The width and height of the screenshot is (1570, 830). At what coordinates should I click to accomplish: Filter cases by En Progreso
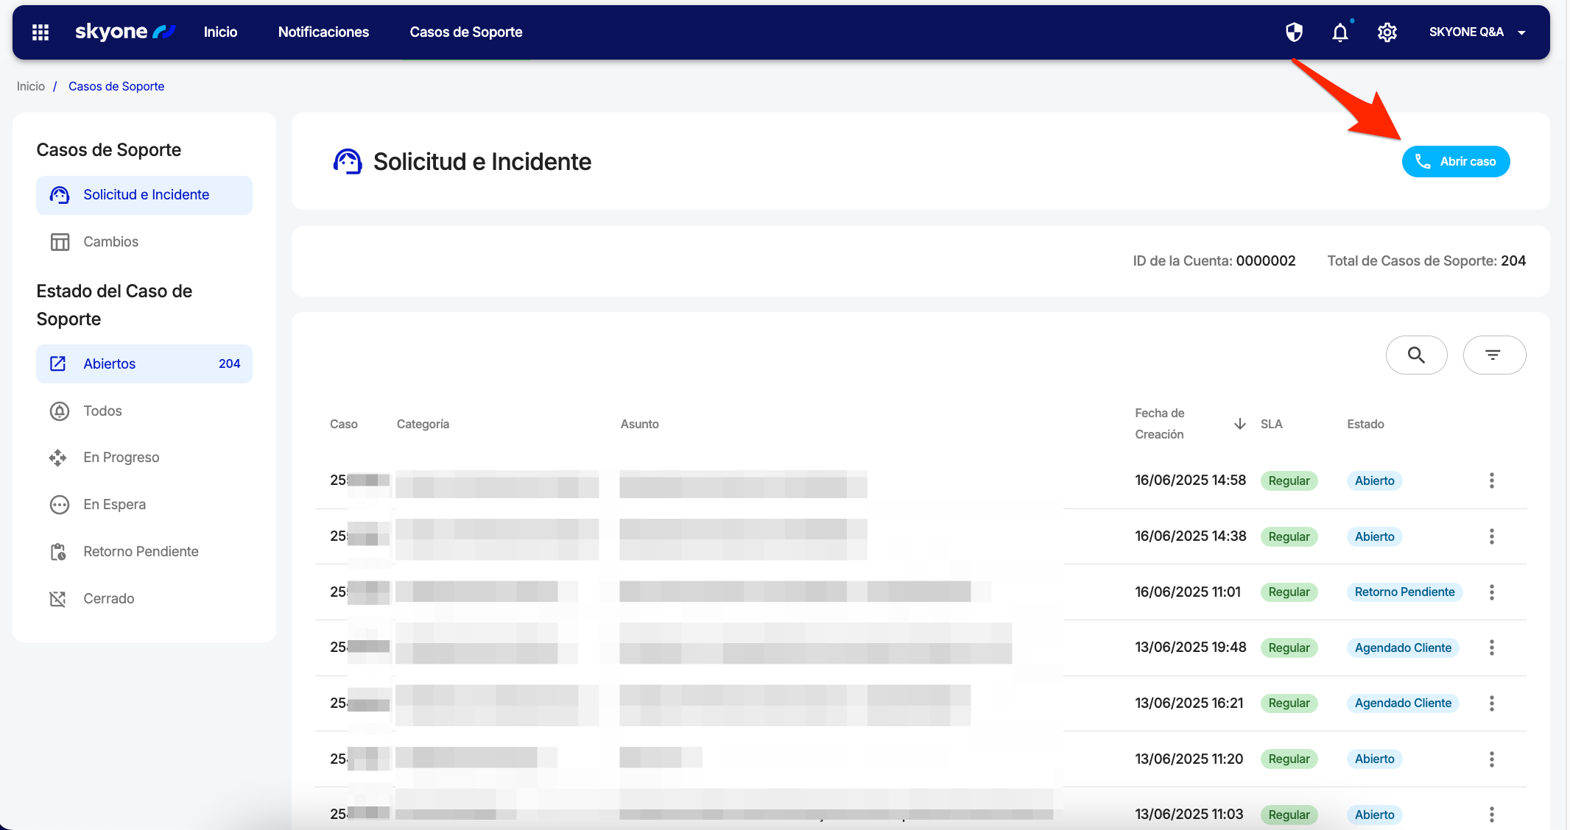click(121, 458)
